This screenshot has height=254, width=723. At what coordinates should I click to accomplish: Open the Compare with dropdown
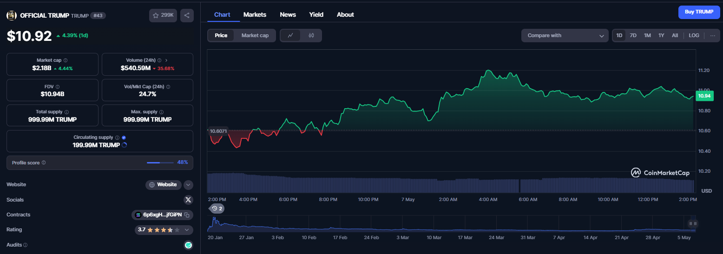pos(565,35)
